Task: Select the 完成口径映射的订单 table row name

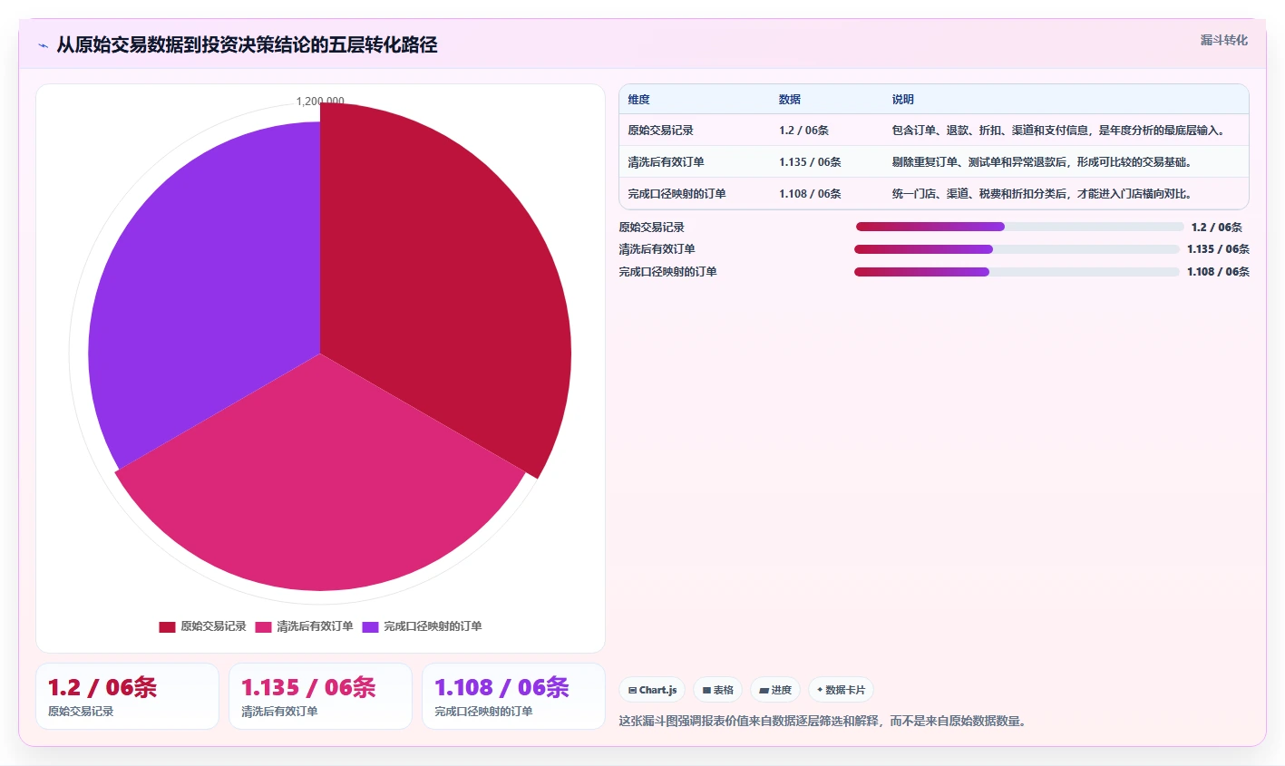Action: click(x=677, y=194)
